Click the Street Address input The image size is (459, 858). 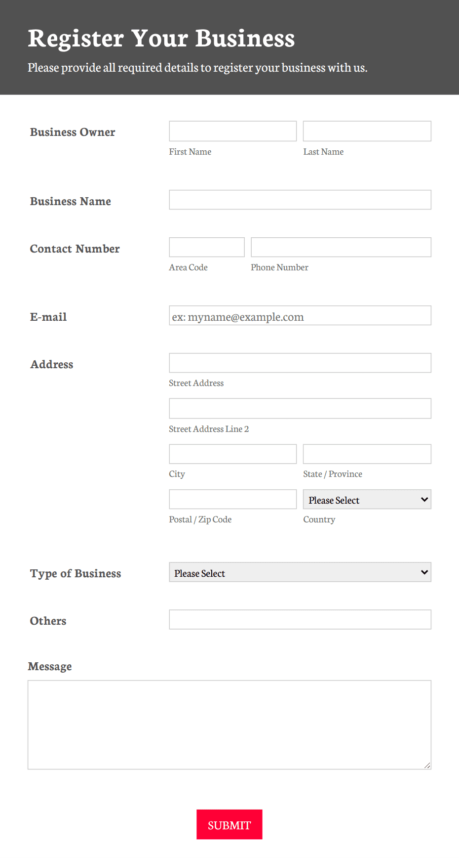click(x=300, y=362)
